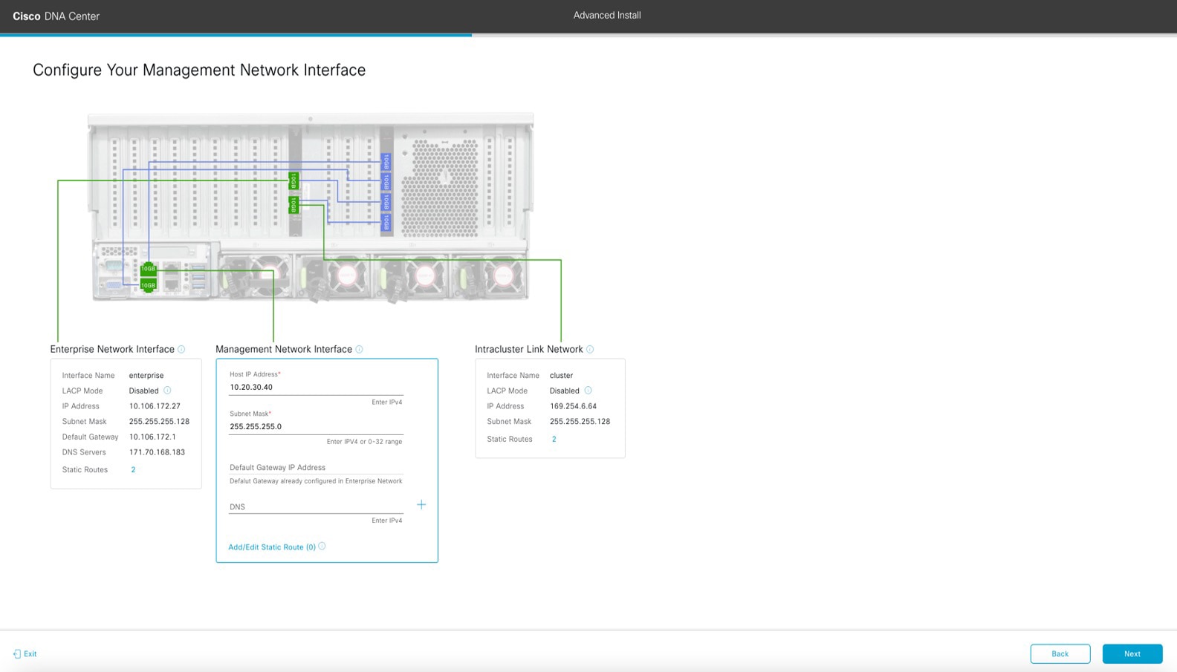The image size is (1177, 672).
Task: Click cluster LACP Mode info icon
Action: click(588, 391)
